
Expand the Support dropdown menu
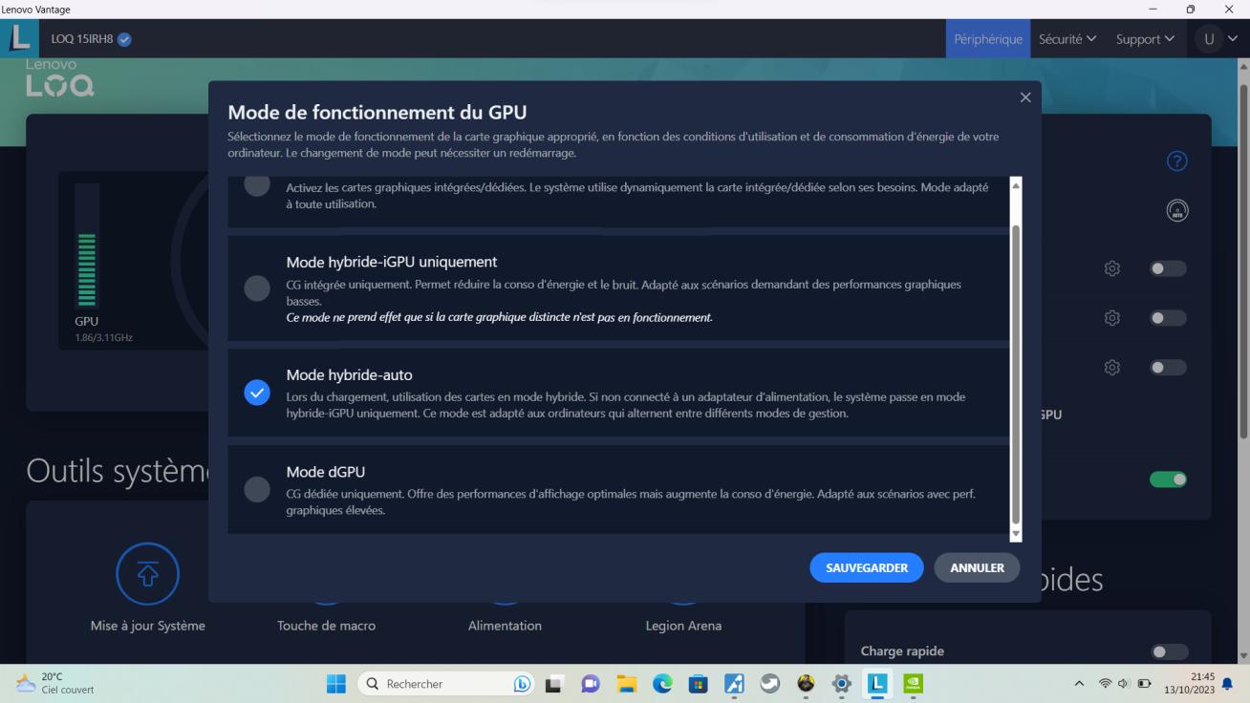(x=1145, y=39)
